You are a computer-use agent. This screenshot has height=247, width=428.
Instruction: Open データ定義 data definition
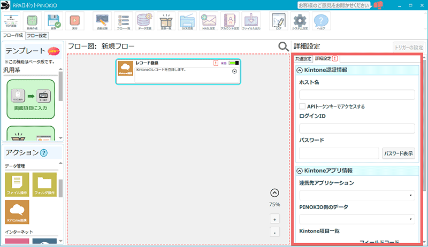click(x=144, y=21)
